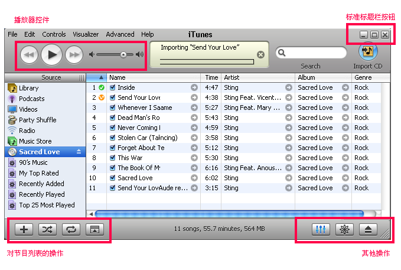401x270 pixels.
Task: Click the Import CD icon
Action: point(367,51)
